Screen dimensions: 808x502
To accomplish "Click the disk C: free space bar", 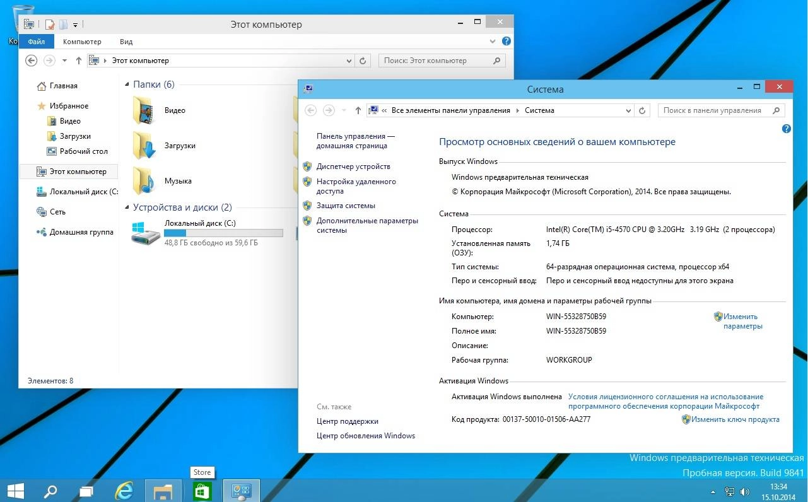I will tap(223, 233).
